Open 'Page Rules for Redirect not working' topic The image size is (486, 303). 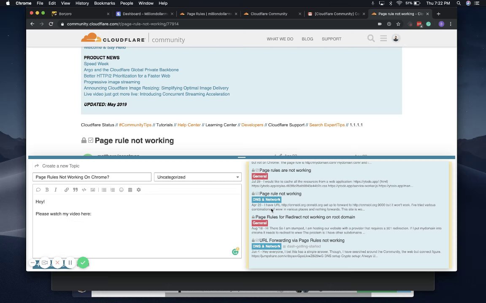click(x=305, y=217)
